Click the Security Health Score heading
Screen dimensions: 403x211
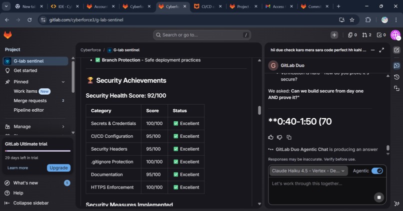(126, 96)
